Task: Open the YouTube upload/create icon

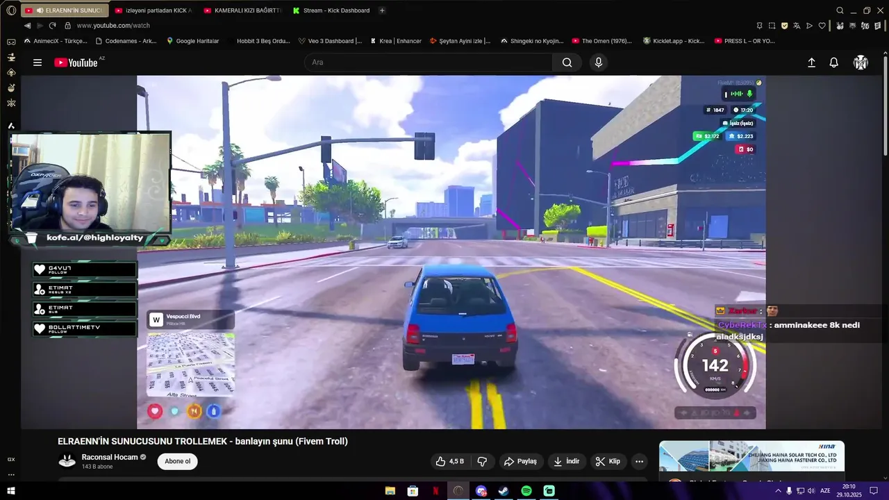Action: click(x=811, y=62)
